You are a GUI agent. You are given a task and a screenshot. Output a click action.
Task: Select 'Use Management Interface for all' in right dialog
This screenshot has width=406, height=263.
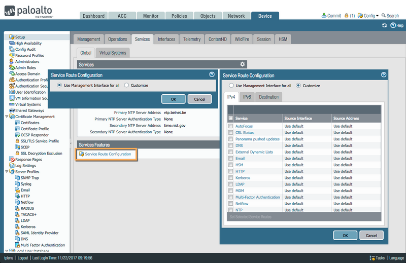click(231, 85)
